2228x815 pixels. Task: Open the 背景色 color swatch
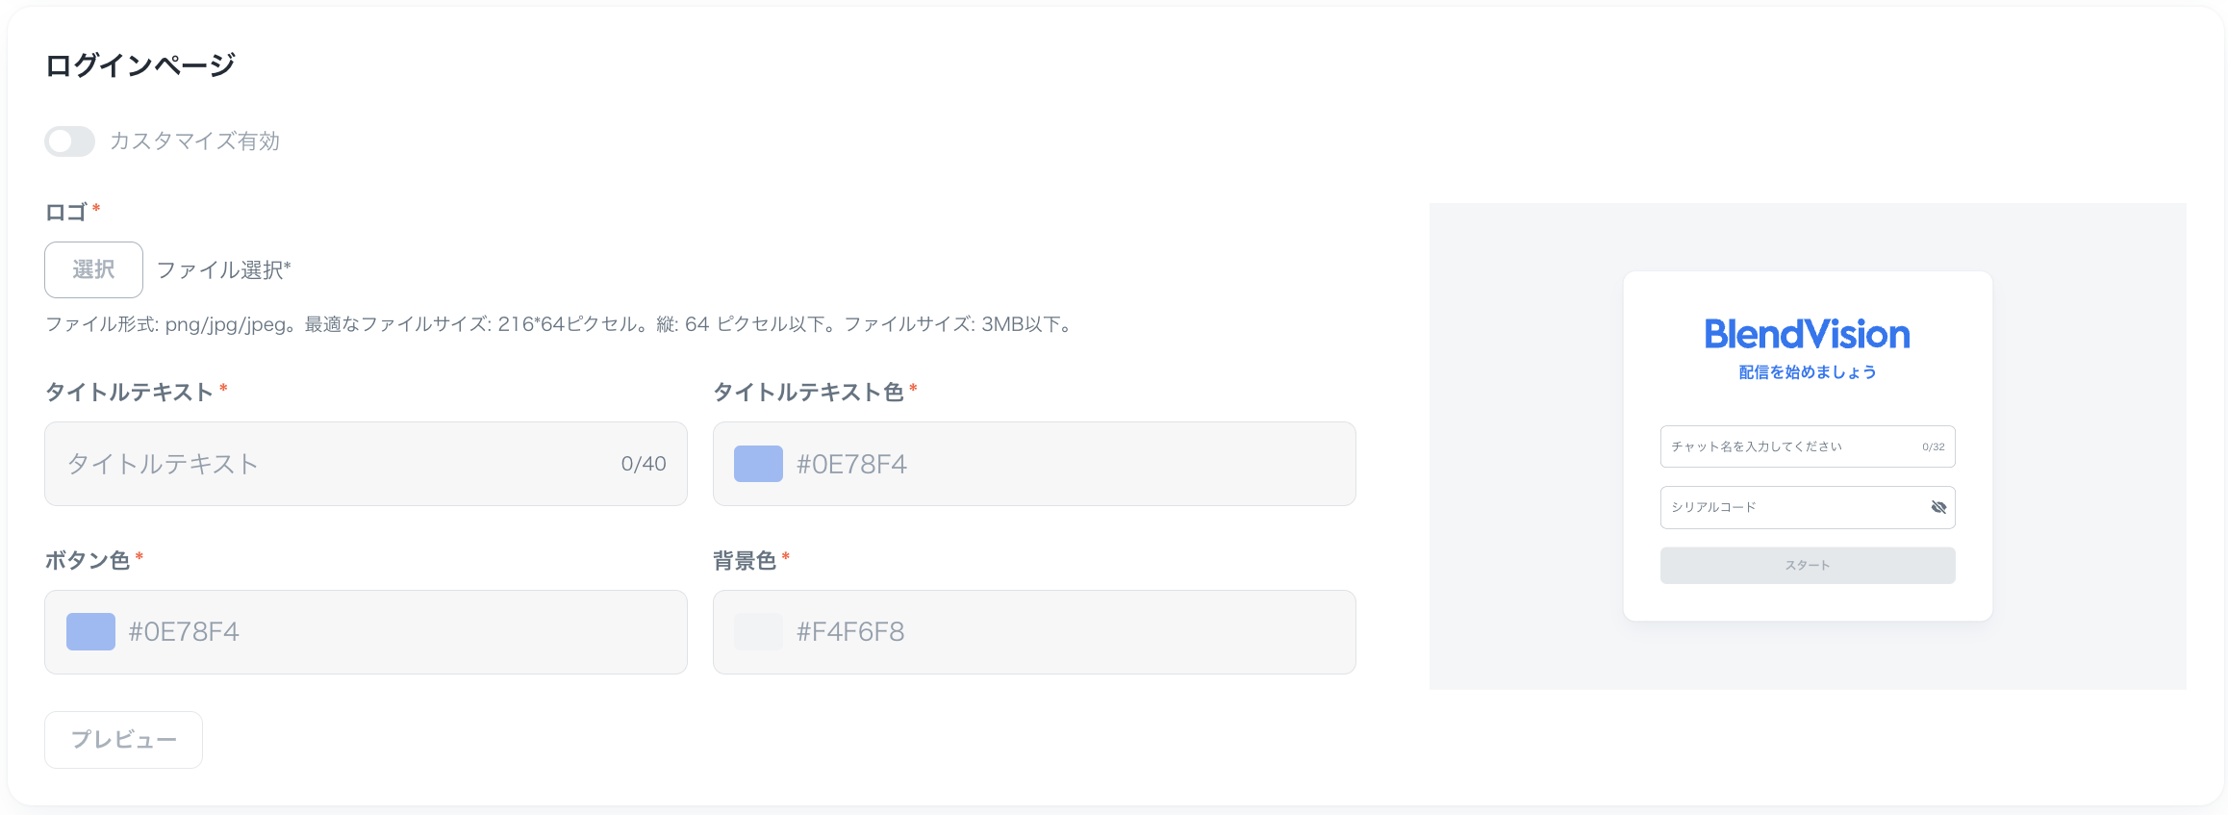point(758,632)
